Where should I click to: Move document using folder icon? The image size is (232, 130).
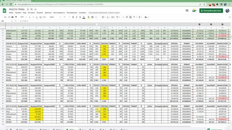(32, 9)
